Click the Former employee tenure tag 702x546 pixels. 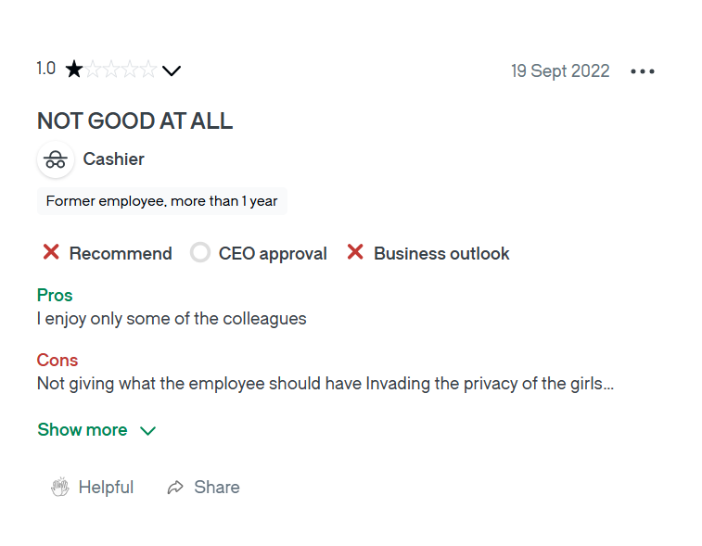(x=162, y=201)
